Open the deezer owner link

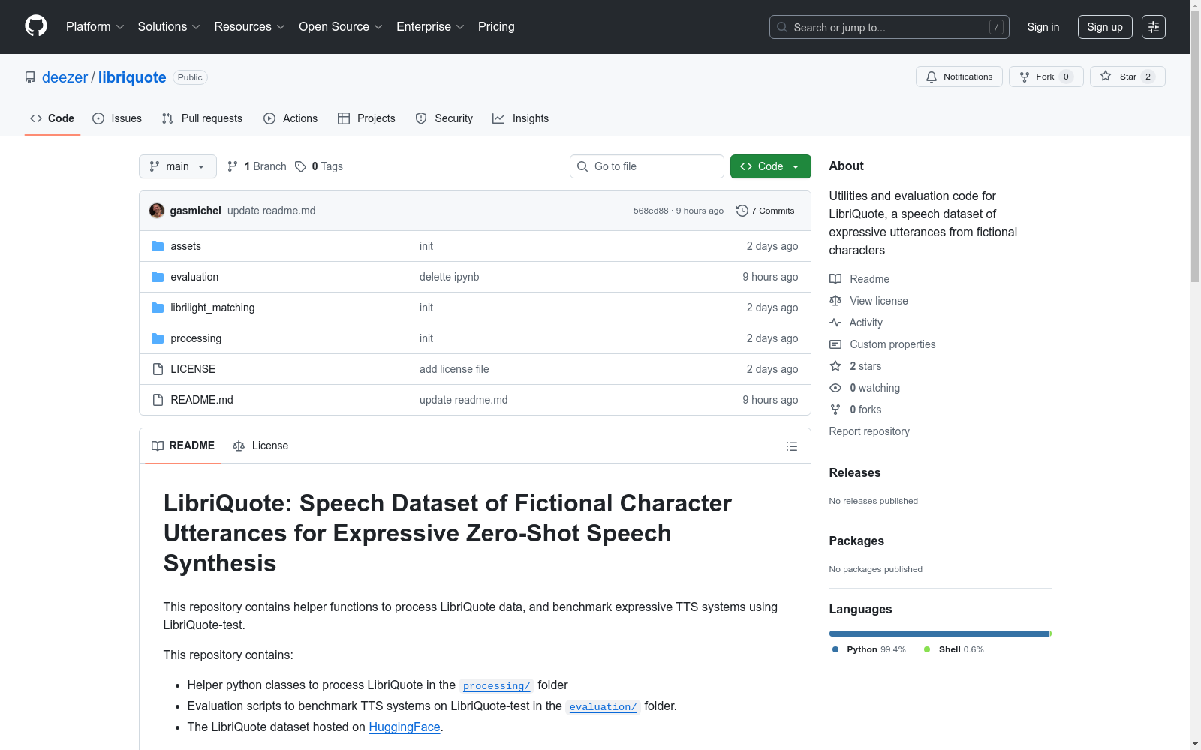tap(65, 77)
